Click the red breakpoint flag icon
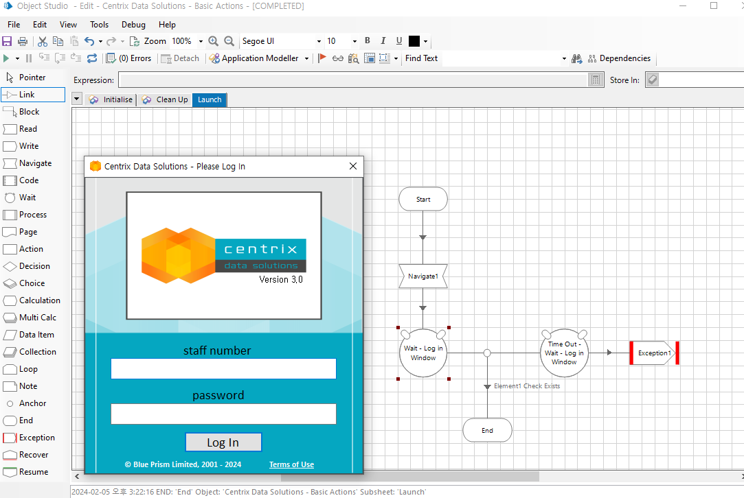The height and width of the screenshot is (498, 744). pos(322,58)
